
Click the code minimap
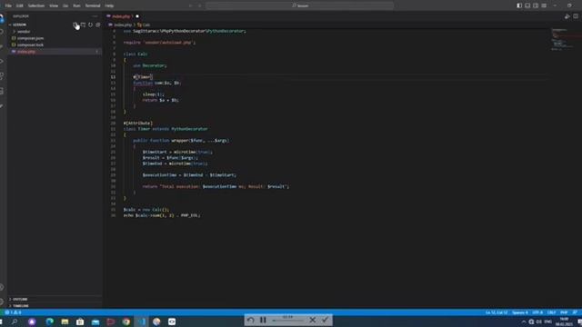pyautogui.click(x=563, y=39)
